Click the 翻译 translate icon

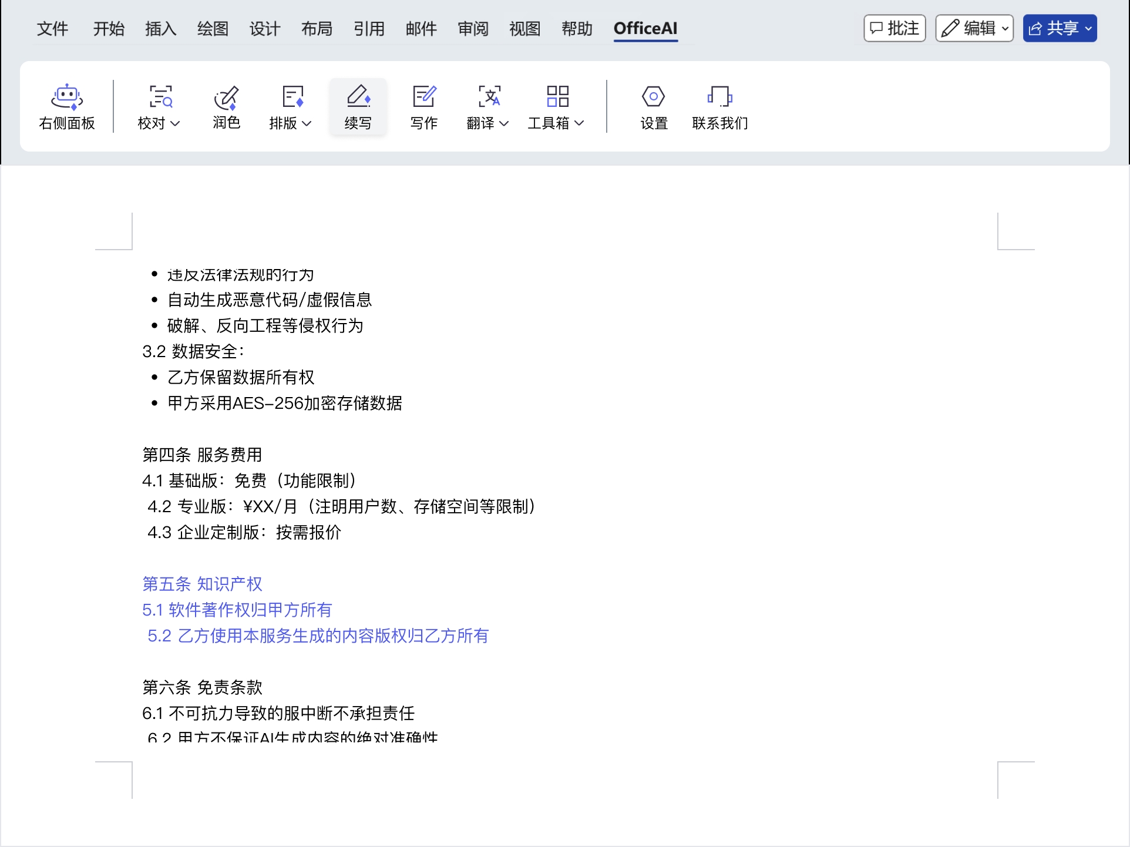489,97
